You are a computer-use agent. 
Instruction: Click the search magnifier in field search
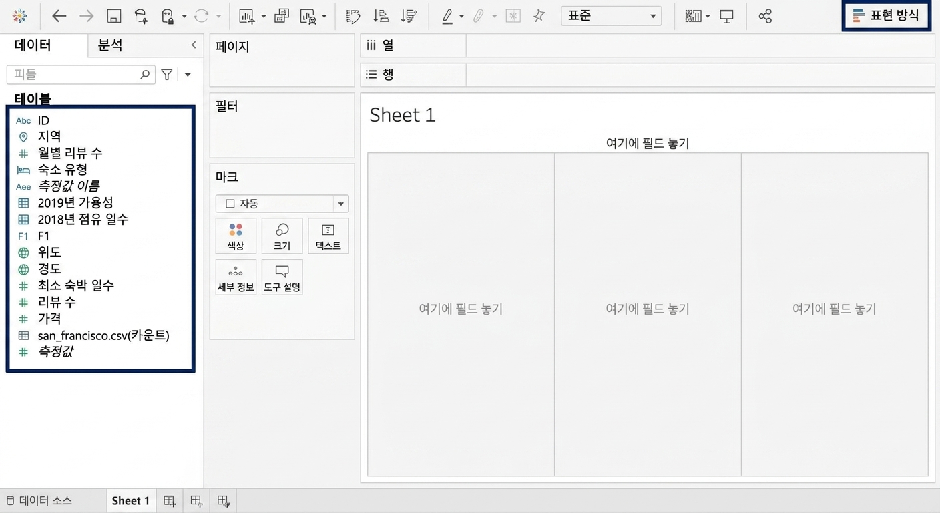click(x=145, y=75)
